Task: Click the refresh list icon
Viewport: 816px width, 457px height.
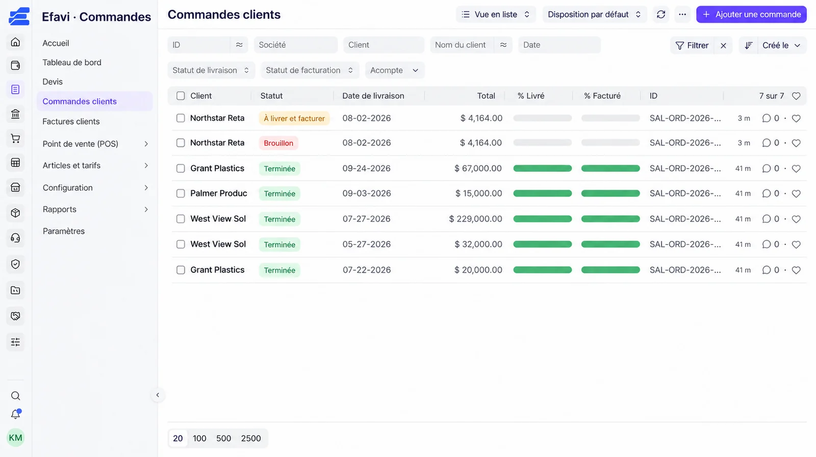Action: (661, 14)
